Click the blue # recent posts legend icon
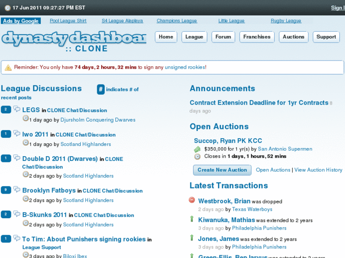 (101, 89)
